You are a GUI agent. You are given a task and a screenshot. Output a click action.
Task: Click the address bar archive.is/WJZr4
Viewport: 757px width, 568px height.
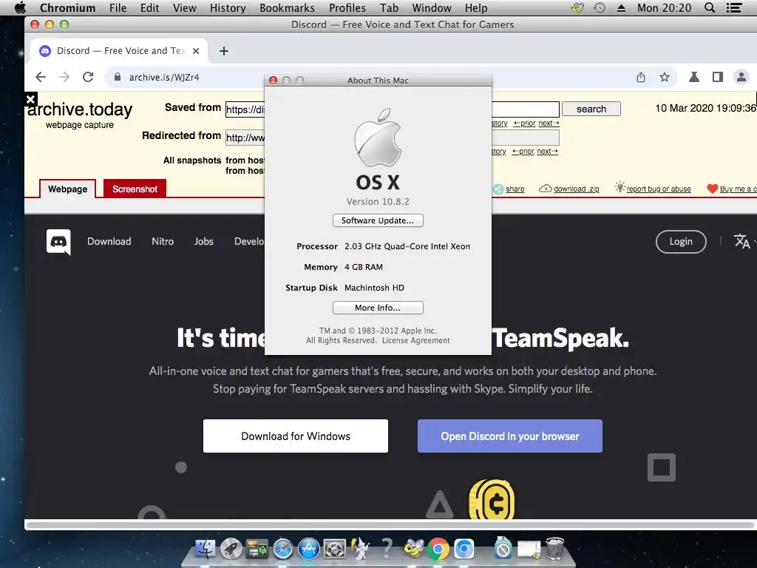pyautogui.click(x=164, y=77)
